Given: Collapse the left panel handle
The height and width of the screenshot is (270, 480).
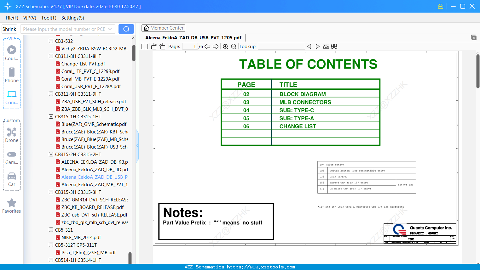Looking at the screenshot, I should coord(137,145).
